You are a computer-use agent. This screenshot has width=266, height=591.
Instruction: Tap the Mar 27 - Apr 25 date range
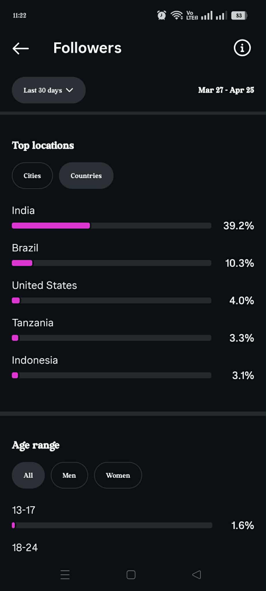tap(226, 90)
